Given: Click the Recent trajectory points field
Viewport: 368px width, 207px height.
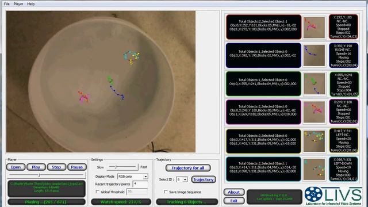Looking at the screenshot, I should pos(140,184).
